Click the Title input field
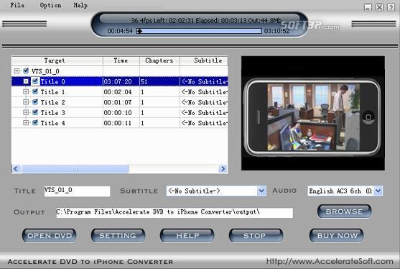Screen dimensions: 400x269 pyautogui.click(x=77, y=191)
